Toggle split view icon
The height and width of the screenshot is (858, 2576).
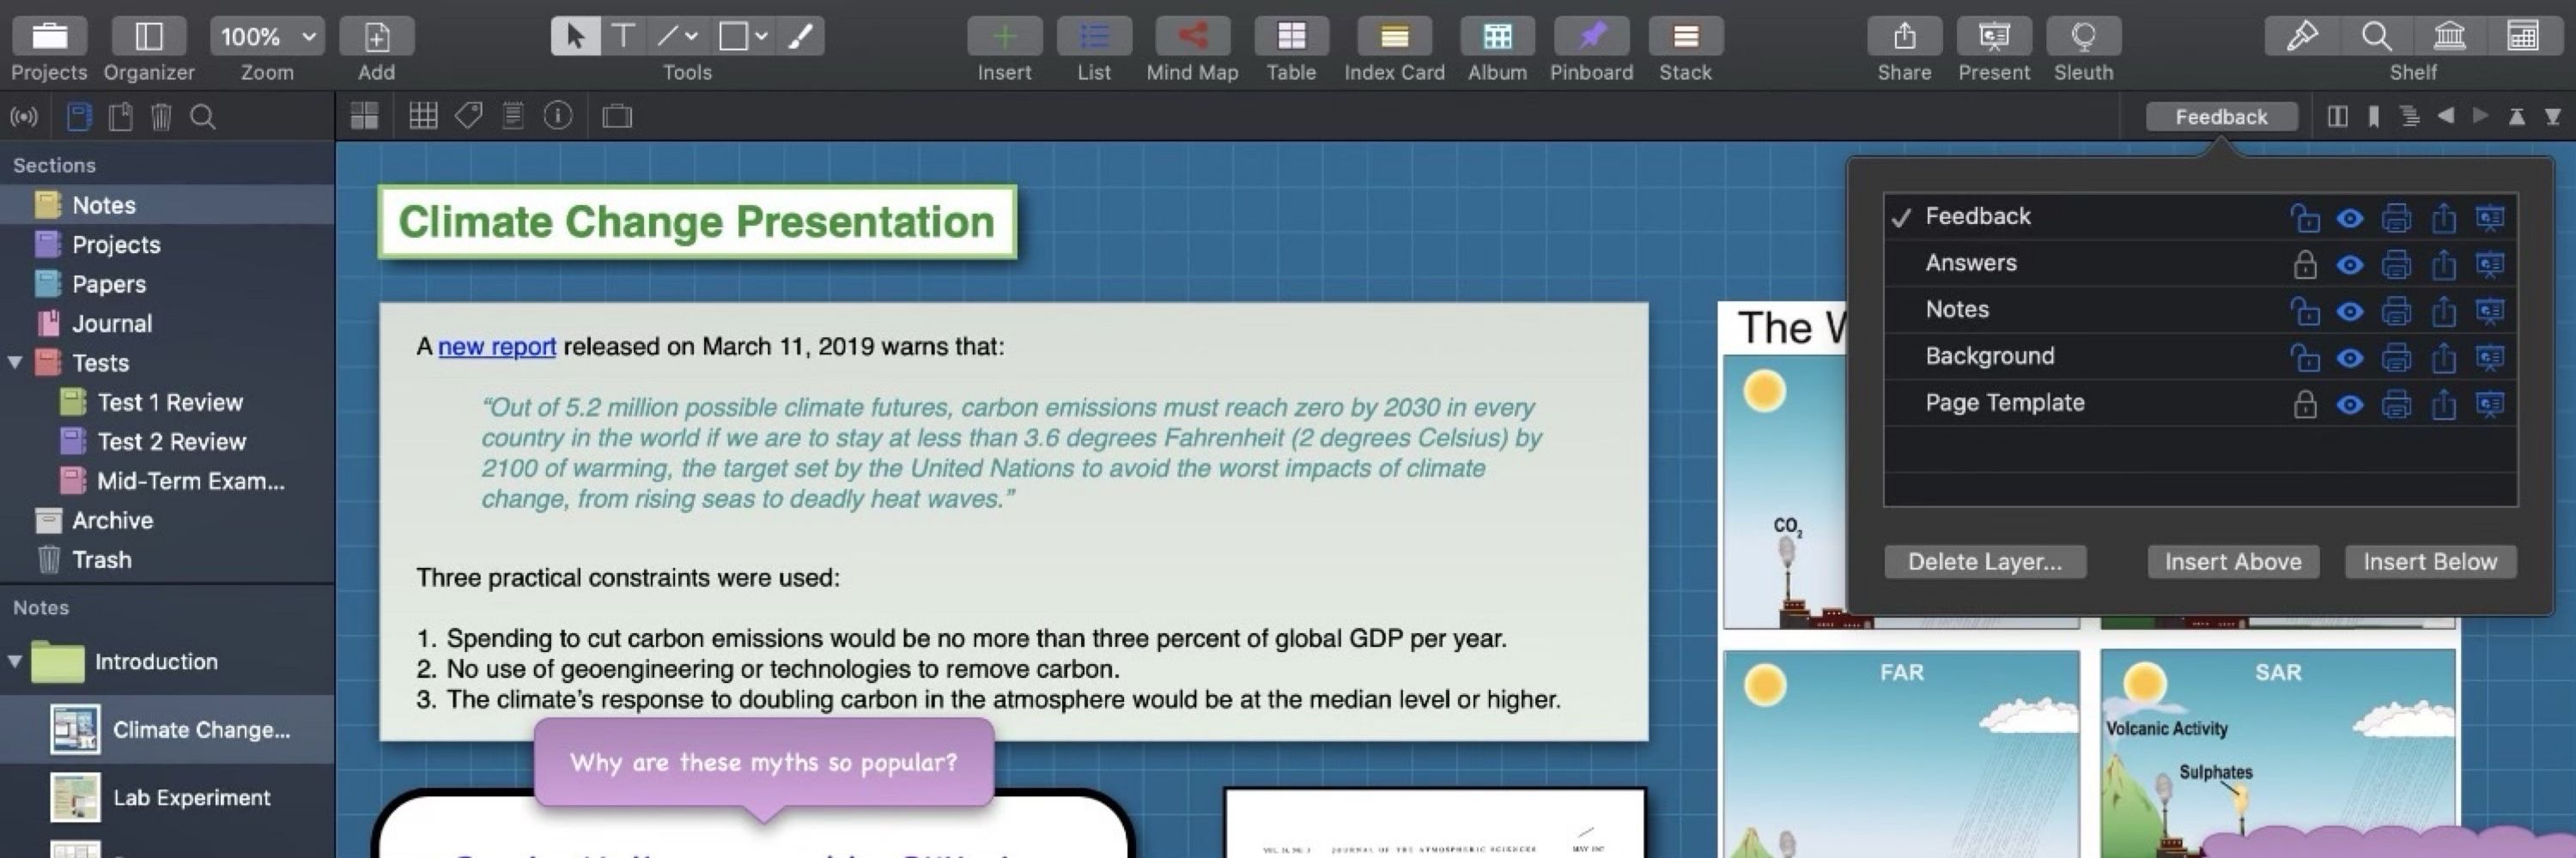click(x=2337, y=117)
